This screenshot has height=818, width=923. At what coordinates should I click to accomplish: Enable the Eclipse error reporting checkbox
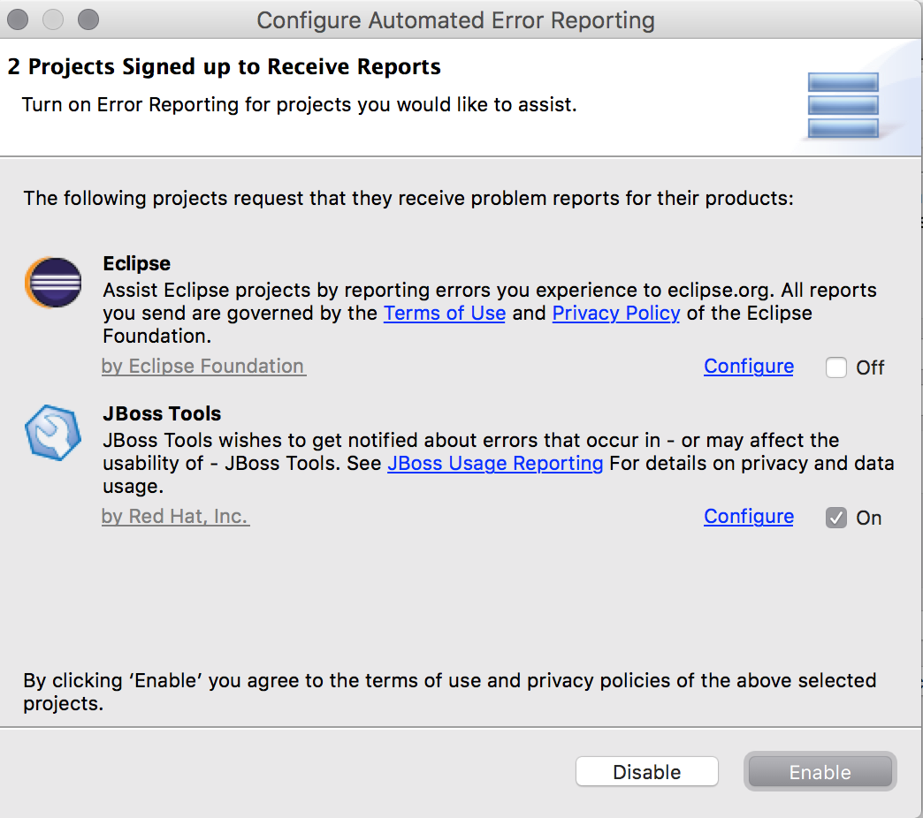836,367
